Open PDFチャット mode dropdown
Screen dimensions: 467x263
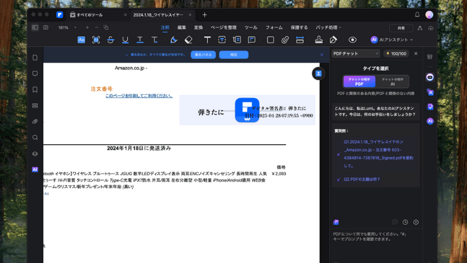pos(356,53)
